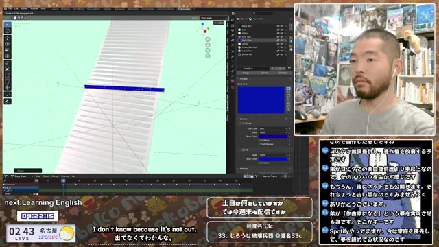Open the File menu
439x247 pixels.
[x=10, y=9]
